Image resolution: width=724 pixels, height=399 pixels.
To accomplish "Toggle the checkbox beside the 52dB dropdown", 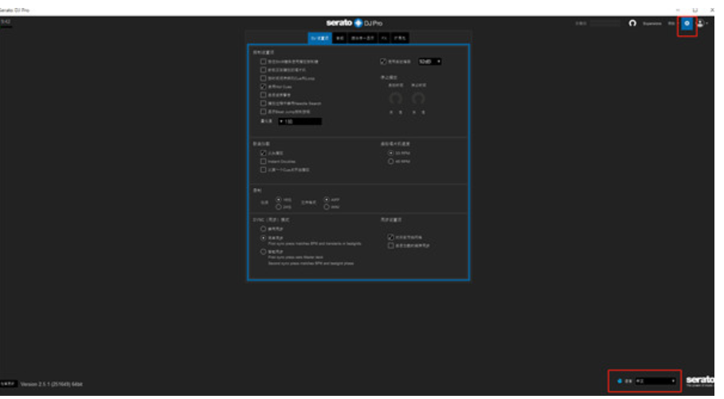I will pos(383,61).
